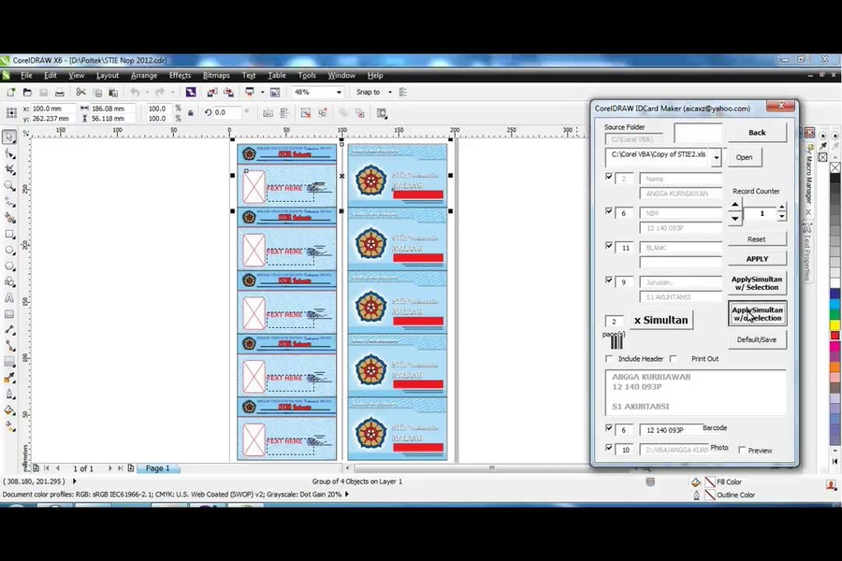Screen dimensions: 842x561
Task: Enable the Include Header checkbox
Action: (x=609, y=358)
